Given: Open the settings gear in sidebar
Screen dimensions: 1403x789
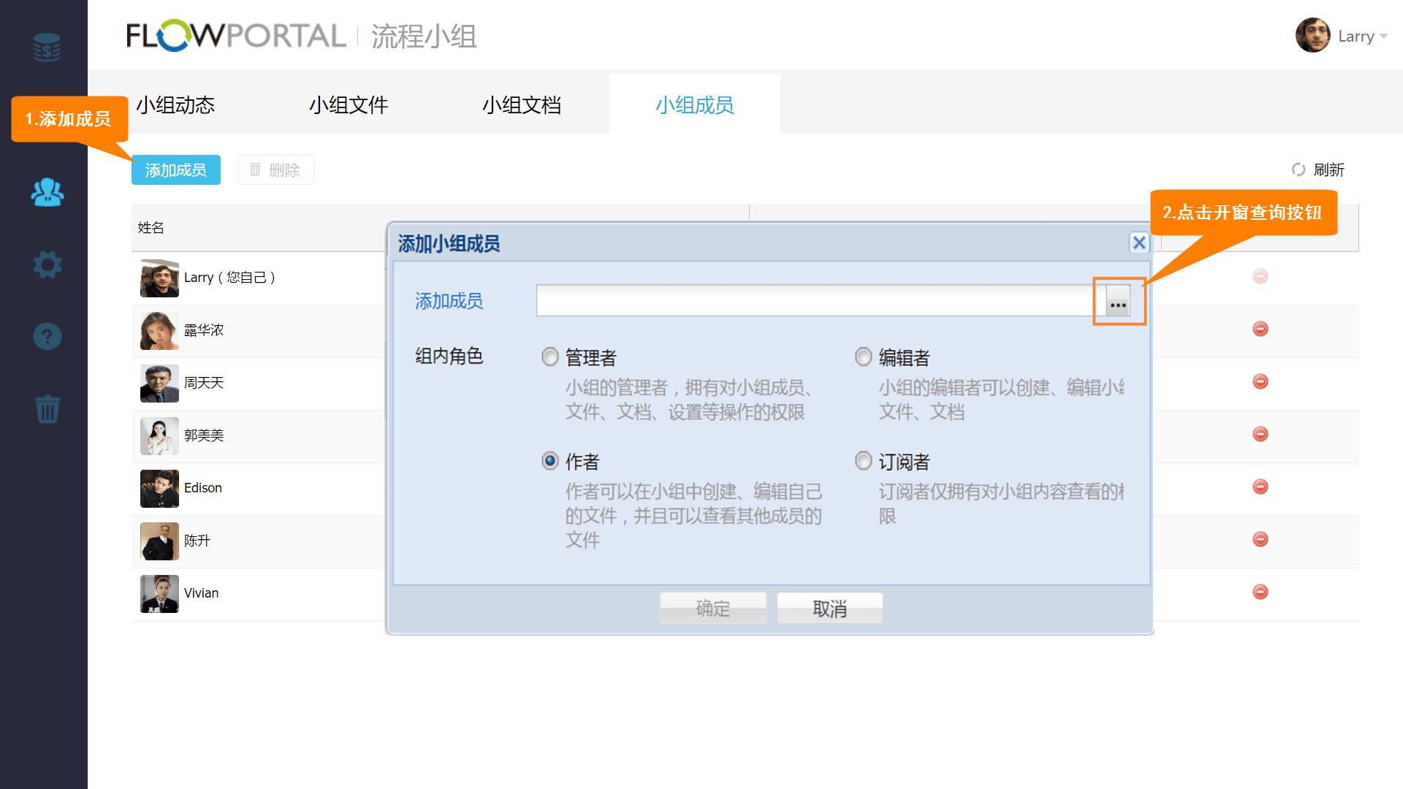Looking at the screenshot, I should [47, 264].
